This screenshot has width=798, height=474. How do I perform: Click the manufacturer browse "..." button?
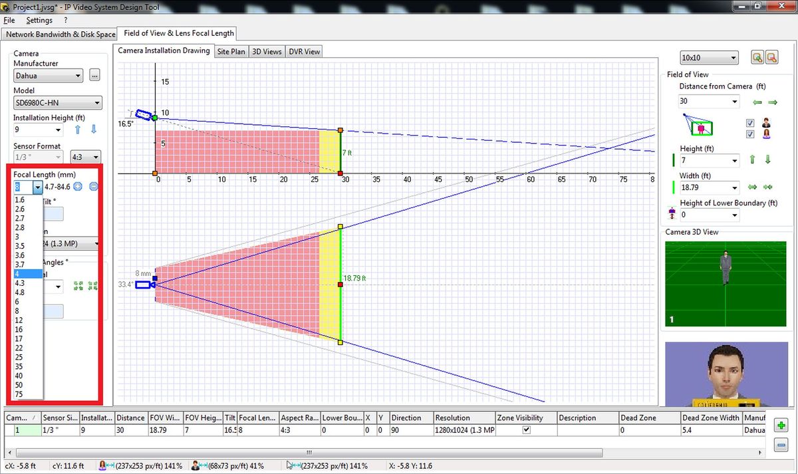(94, 76)
